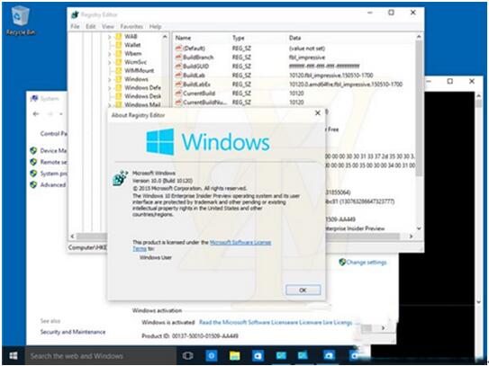Click OK in About Registry Editor
Viewport: 489px width, 366px height.
(x=303, y=290)
